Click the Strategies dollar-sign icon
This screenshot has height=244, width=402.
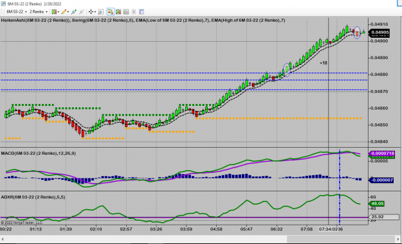[134, 12]
